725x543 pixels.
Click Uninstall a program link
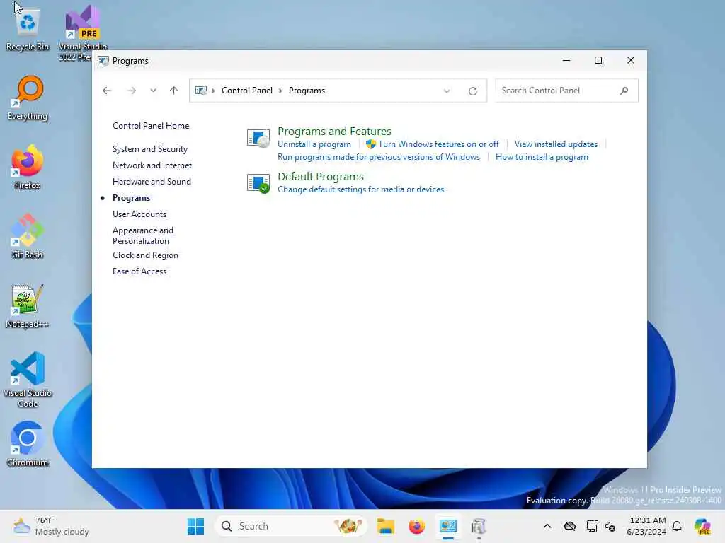click(314, 144)
